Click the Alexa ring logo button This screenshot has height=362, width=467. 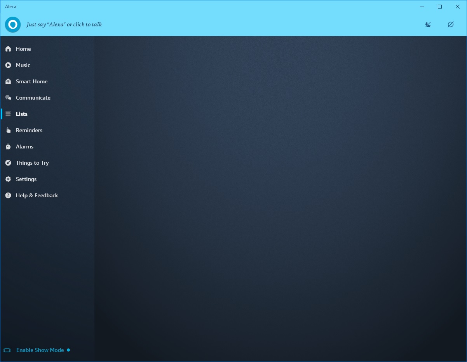(x=13, y=24)
